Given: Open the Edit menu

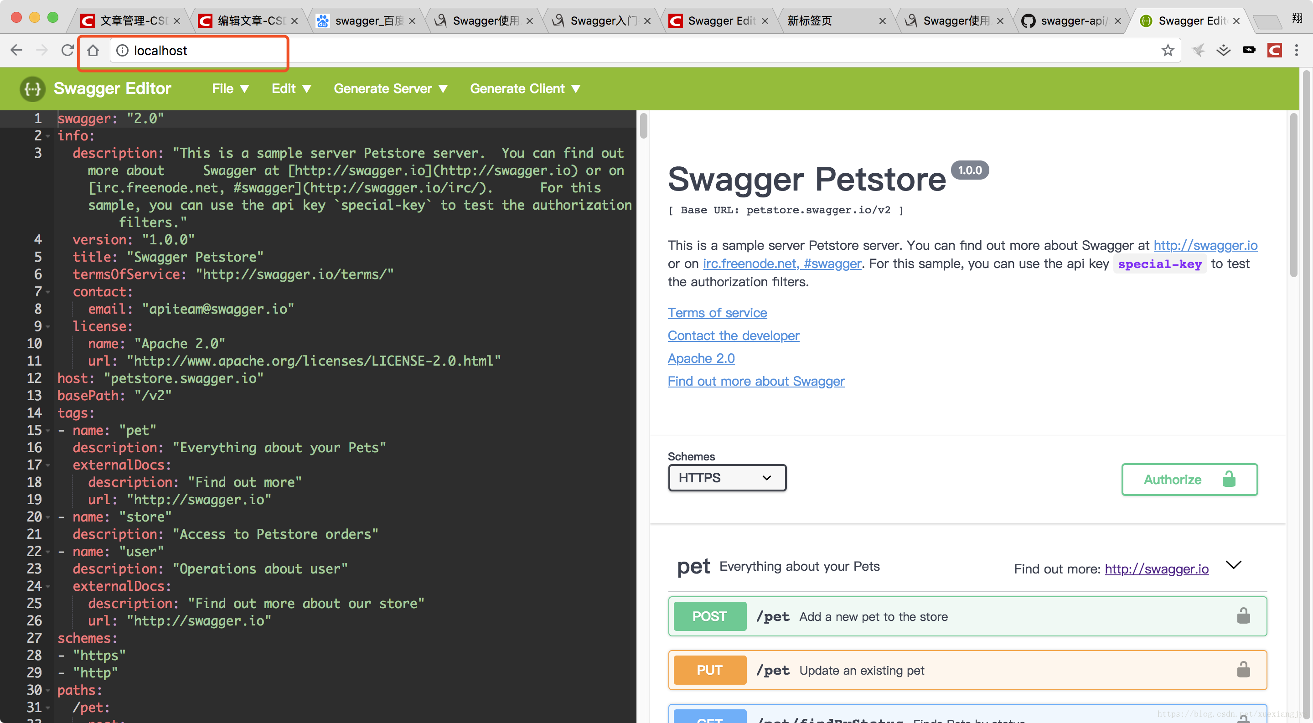Looking at the screenshot, I should (x=291, y=88).
